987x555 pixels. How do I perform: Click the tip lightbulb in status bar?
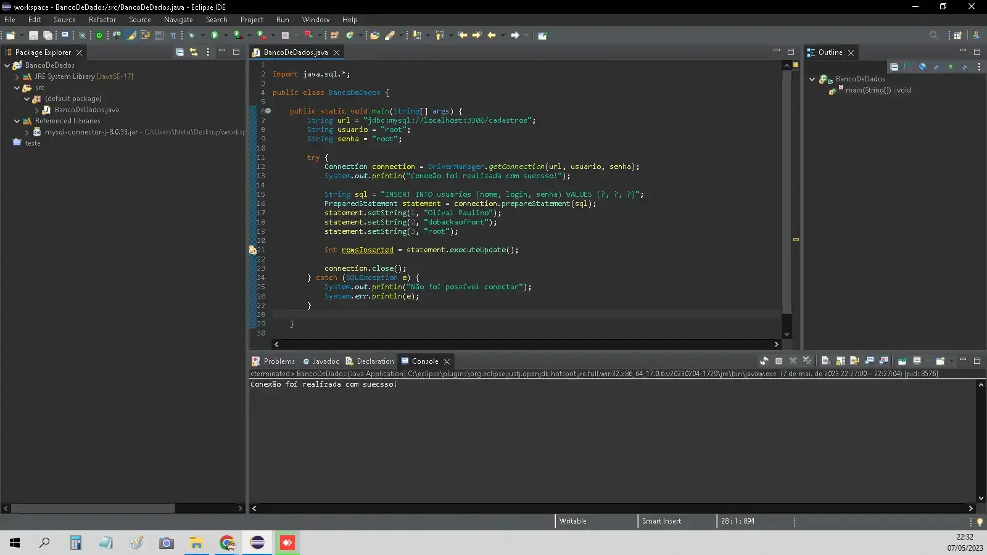click(x=980, y=522)
